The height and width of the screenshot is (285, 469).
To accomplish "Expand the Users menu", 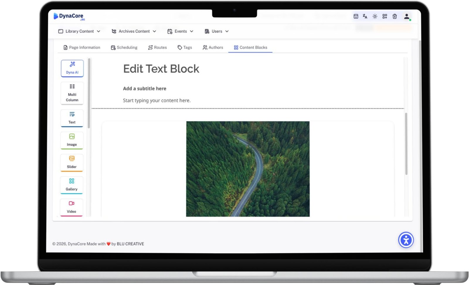I will click(x=217, y=31).
